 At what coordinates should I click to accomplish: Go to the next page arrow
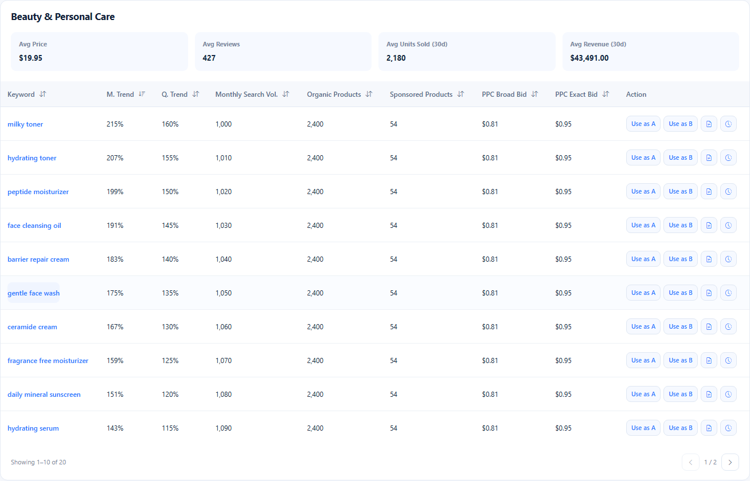(x=730, y=462)
